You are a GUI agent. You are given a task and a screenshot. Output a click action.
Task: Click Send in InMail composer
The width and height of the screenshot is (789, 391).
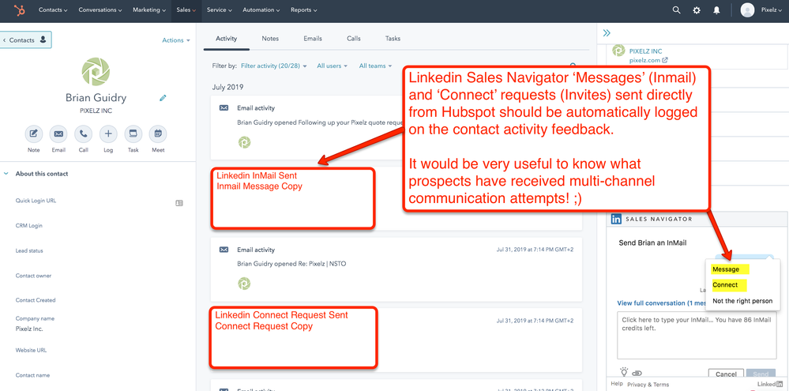click(761, 374)
